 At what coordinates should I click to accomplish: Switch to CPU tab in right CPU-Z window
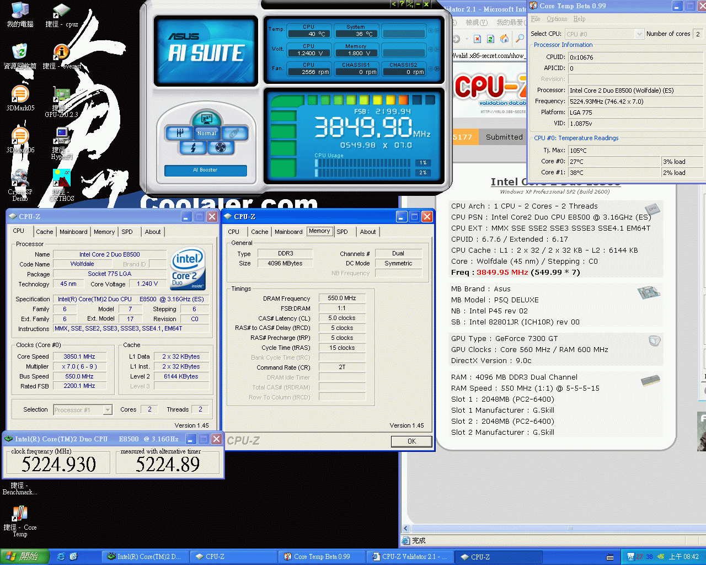pos(234,232)
